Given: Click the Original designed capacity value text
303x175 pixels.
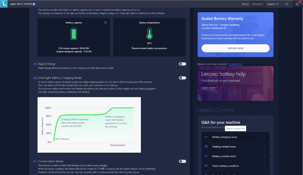Looking at the screenshot, I should (x=74, y=51).
